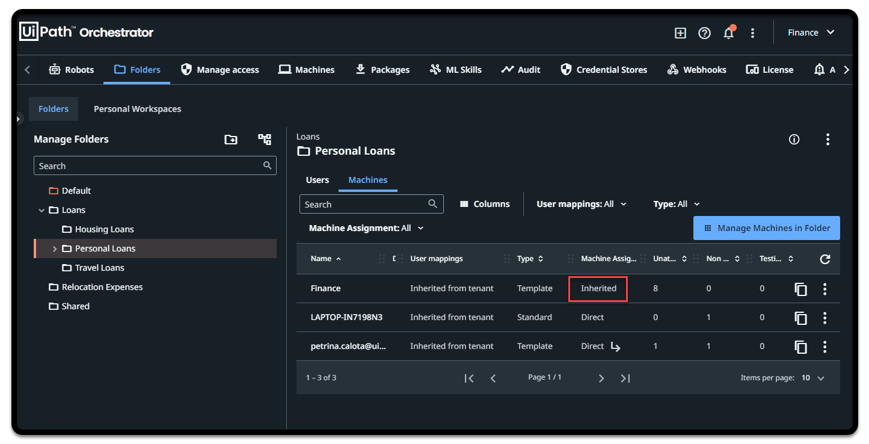Click the add new plus icon in header

pos(680,33)
